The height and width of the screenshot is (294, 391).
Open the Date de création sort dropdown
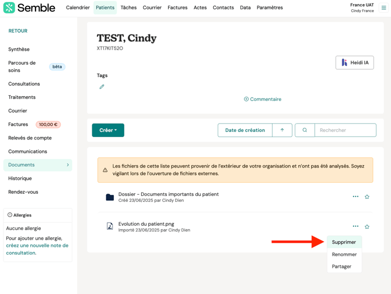tap(245, 130)
